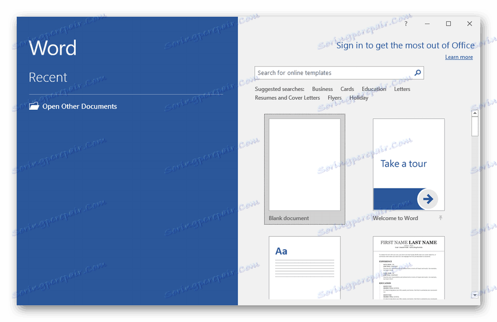Search templates for Education

(374, 89)
